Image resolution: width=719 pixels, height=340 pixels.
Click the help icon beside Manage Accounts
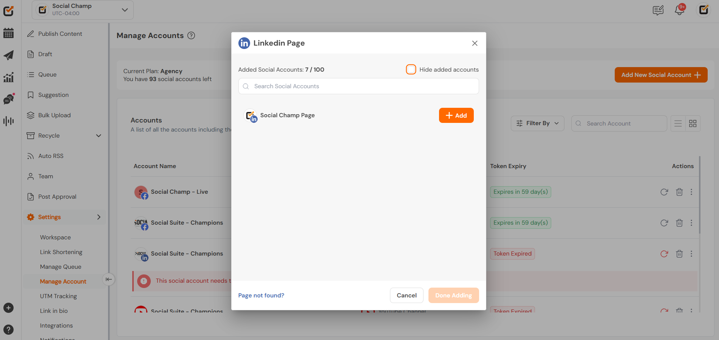tap(192, 35)
